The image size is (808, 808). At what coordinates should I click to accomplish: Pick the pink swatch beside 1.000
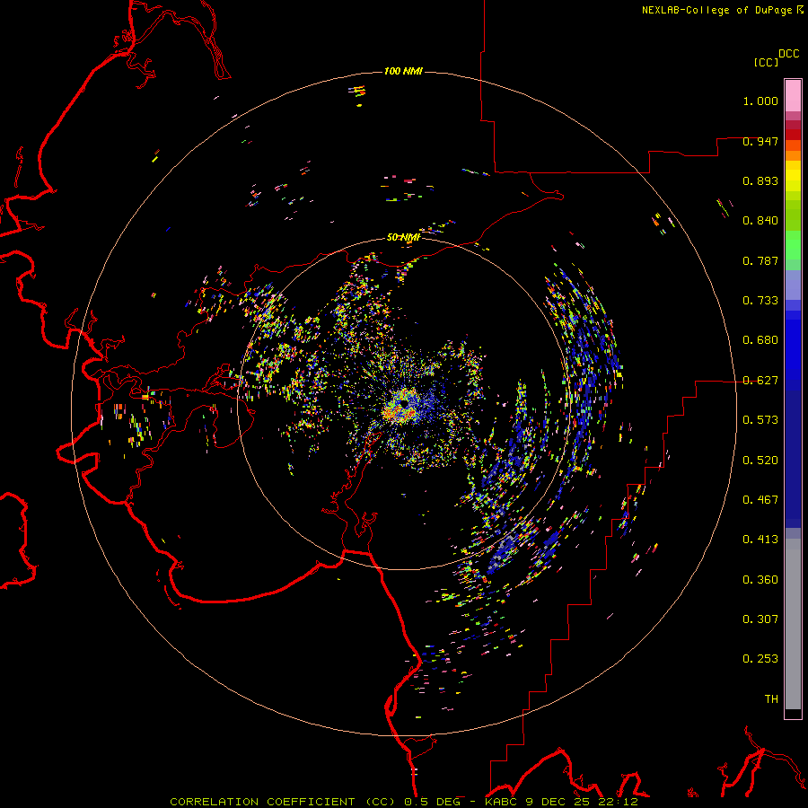(793, 96)
